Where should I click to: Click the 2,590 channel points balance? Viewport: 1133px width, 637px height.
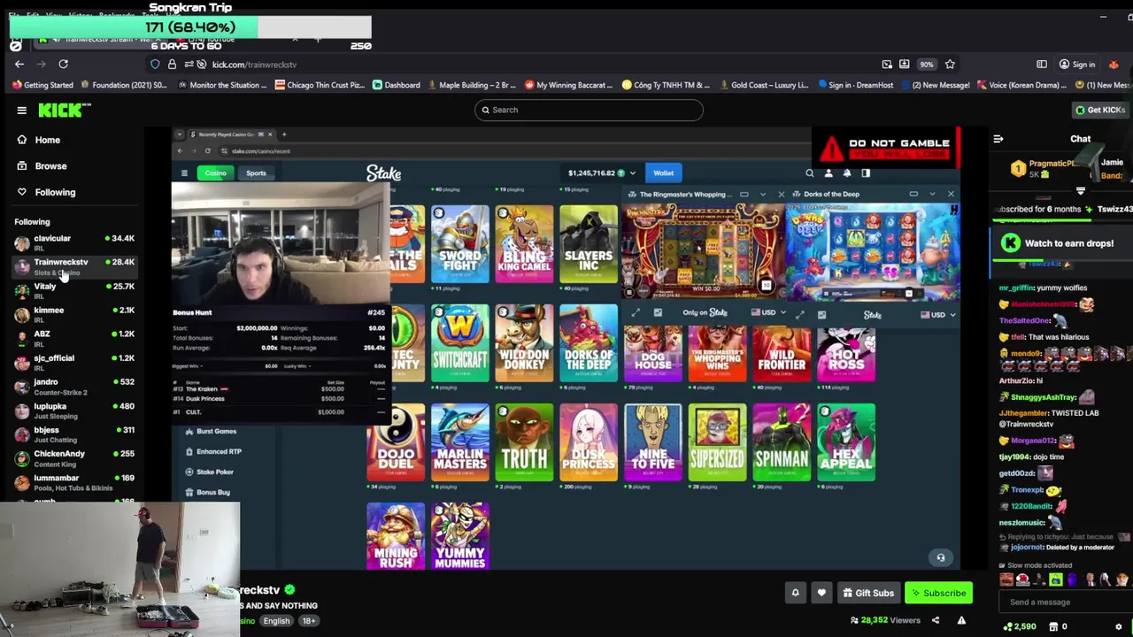(x=1020, y=626)
